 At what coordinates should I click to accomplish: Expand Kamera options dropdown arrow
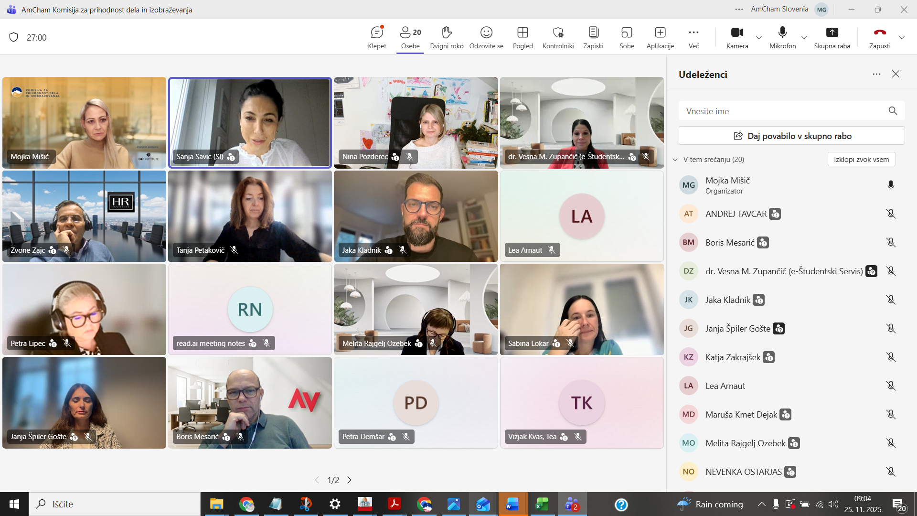pos(759,37)
